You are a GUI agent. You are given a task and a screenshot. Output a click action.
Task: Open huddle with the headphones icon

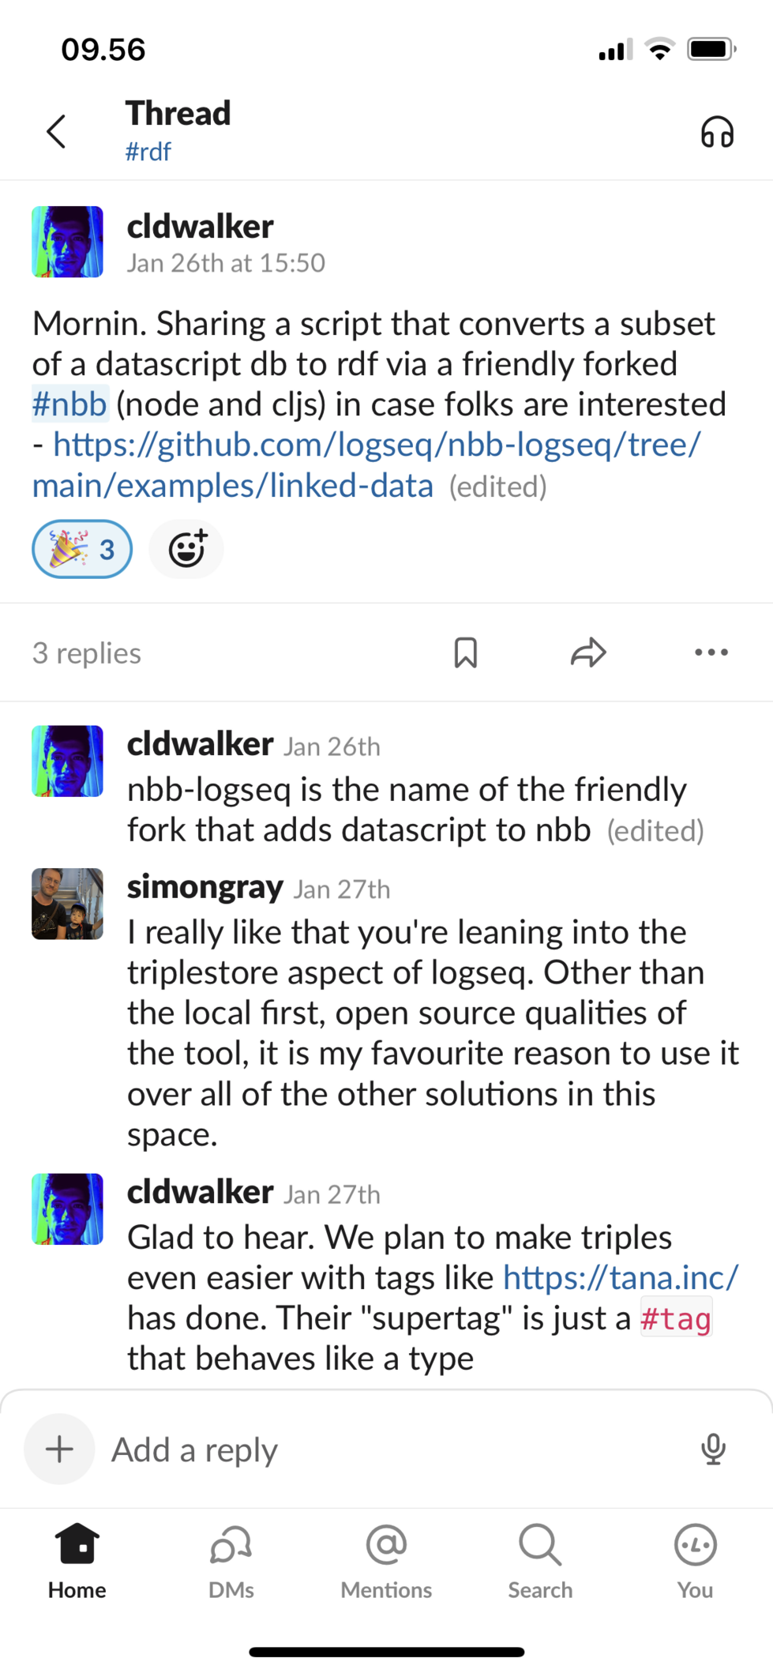pos(717,132)
